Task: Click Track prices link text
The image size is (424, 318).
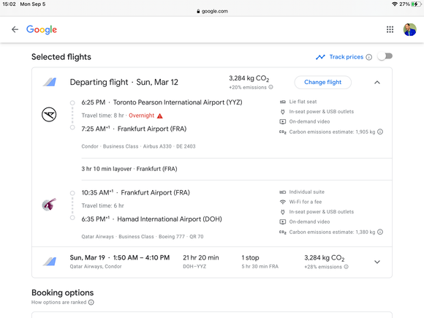Action: pyautogui.click(x=346, y=57)
